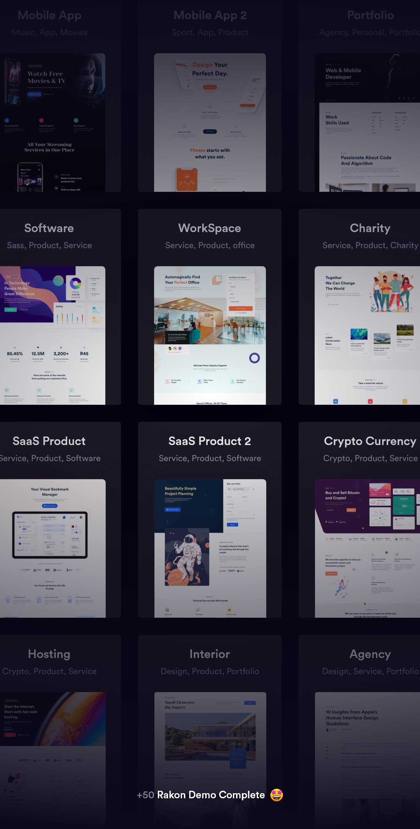
Task: Open the Agency demo preview image
Action: click(367, 760)
